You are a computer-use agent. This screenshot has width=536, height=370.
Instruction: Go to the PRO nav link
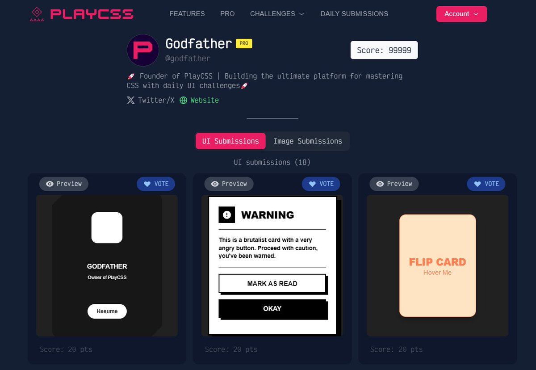(x=227, y=14)
